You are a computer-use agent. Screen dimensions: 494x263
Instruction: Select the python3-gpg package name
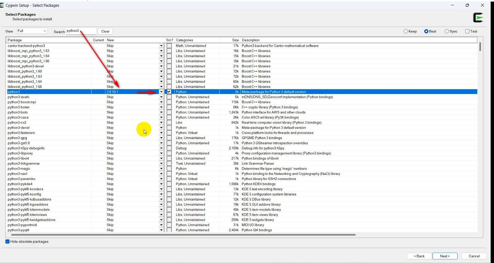(17, 138)
